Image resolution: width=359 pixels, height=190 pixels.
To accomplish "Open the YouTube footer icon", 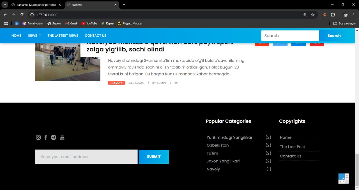I will coord(62,137).
